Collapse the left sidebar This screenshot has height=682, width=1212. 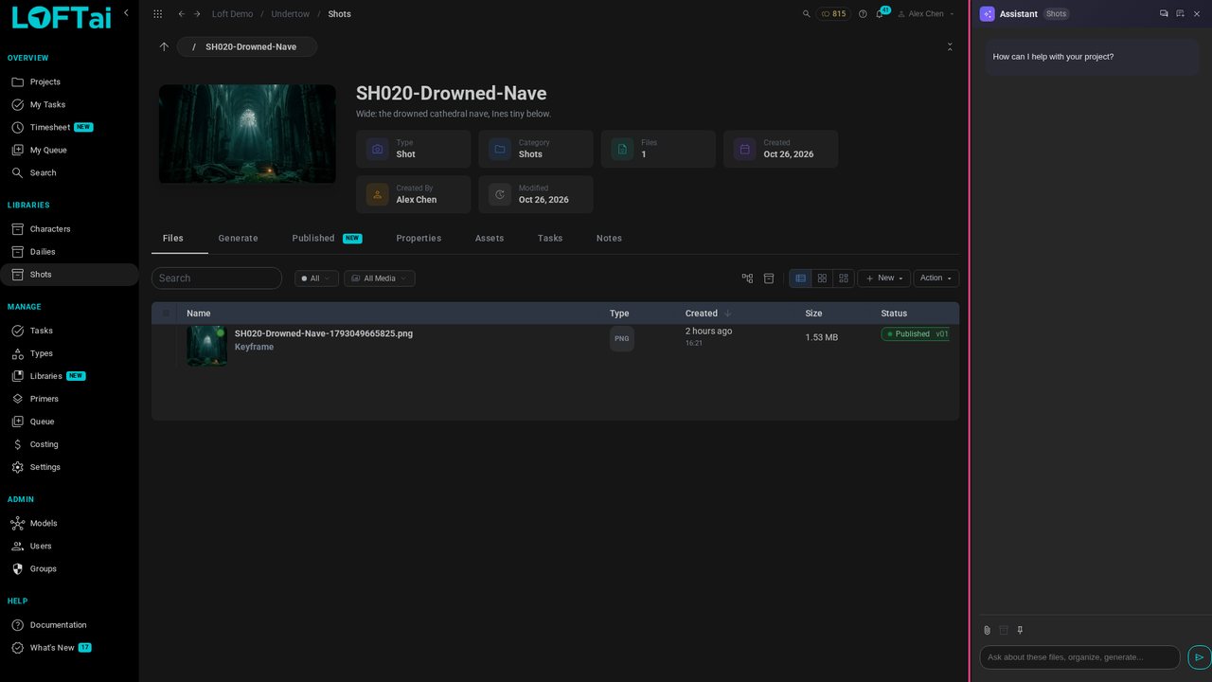pos(126,13)
